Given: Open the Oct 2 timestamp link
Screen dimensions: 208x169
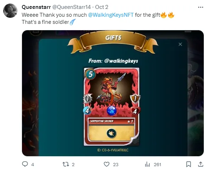Looking at the screenshot, I should (x=102, y=7).
